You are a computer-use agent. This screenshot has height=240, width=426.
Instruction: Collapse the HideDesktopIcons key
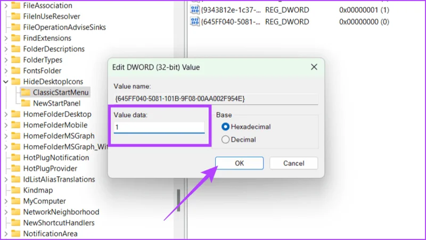click(6, 81)
